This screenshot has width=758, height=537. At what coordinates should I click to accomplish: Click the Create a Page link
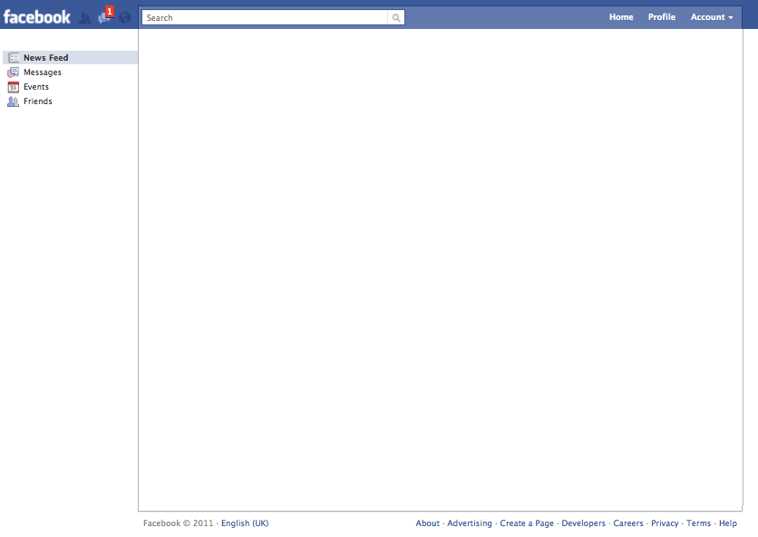click(x=527, y=523)
